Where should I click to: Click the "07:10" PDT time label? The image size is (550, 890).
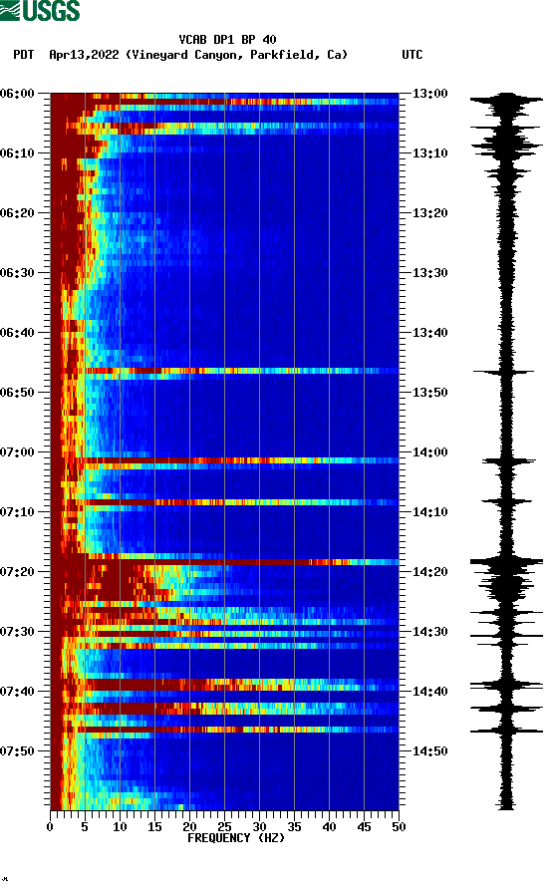coord(17,512)
